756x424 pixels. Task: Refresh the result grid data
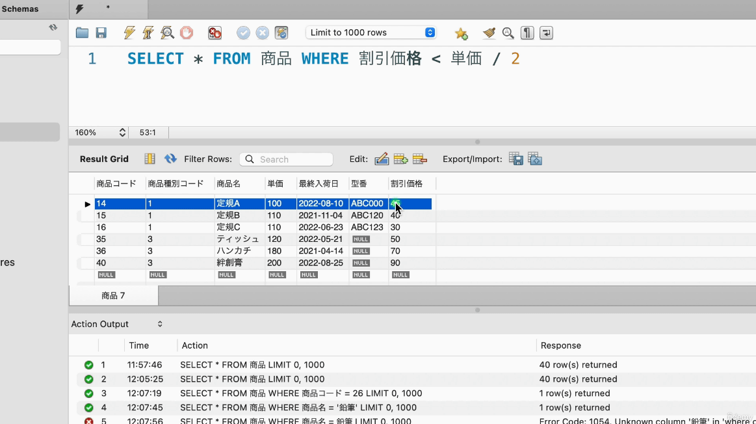[x=170, y=159]
